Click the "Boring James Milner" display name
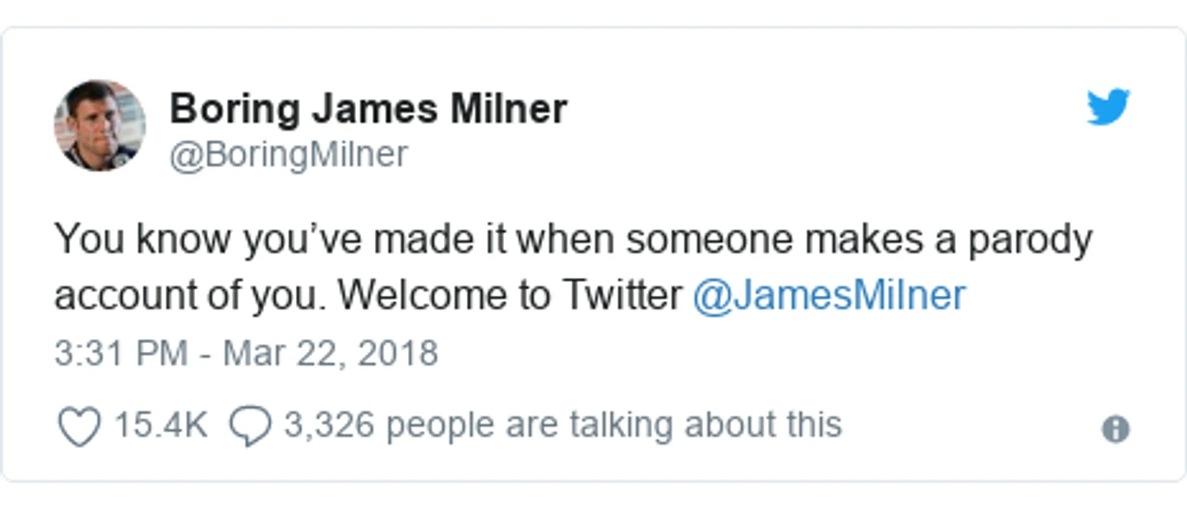 coord(367,108)
